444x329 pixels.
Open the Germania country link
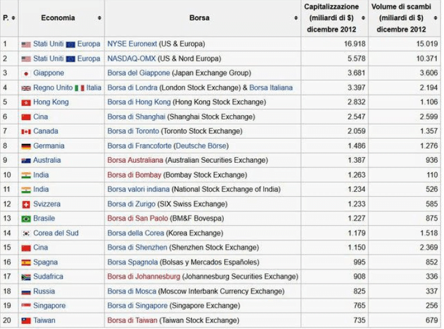49,146
